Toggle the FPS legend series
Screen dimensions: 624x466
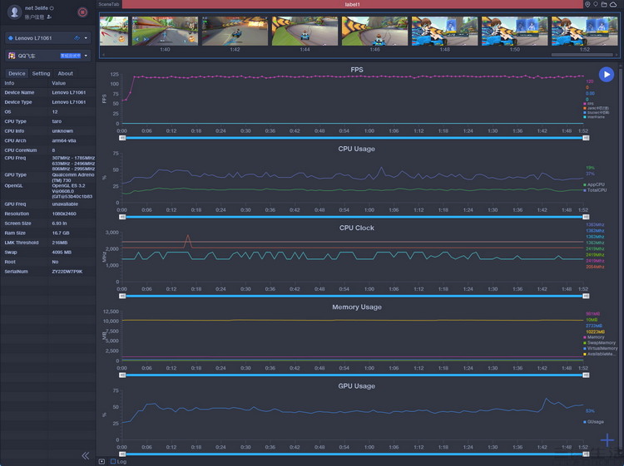tap(588, 104)
